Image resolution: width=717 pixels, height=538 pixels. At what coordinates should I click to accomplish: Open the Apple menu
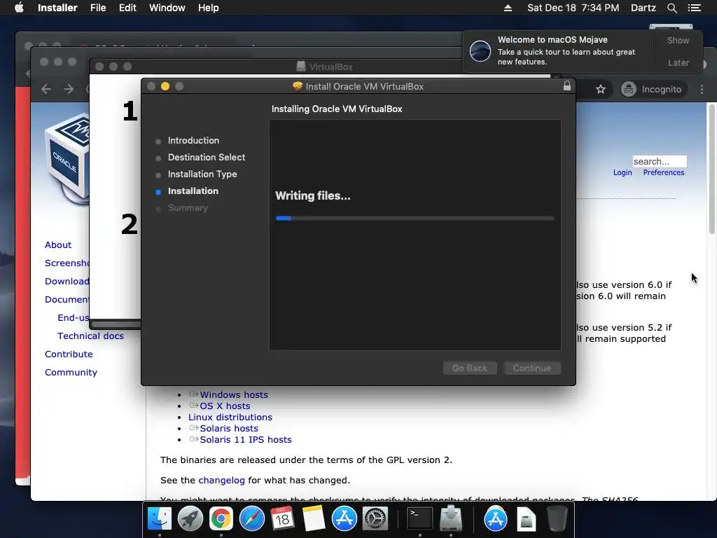tap(19, 8)
